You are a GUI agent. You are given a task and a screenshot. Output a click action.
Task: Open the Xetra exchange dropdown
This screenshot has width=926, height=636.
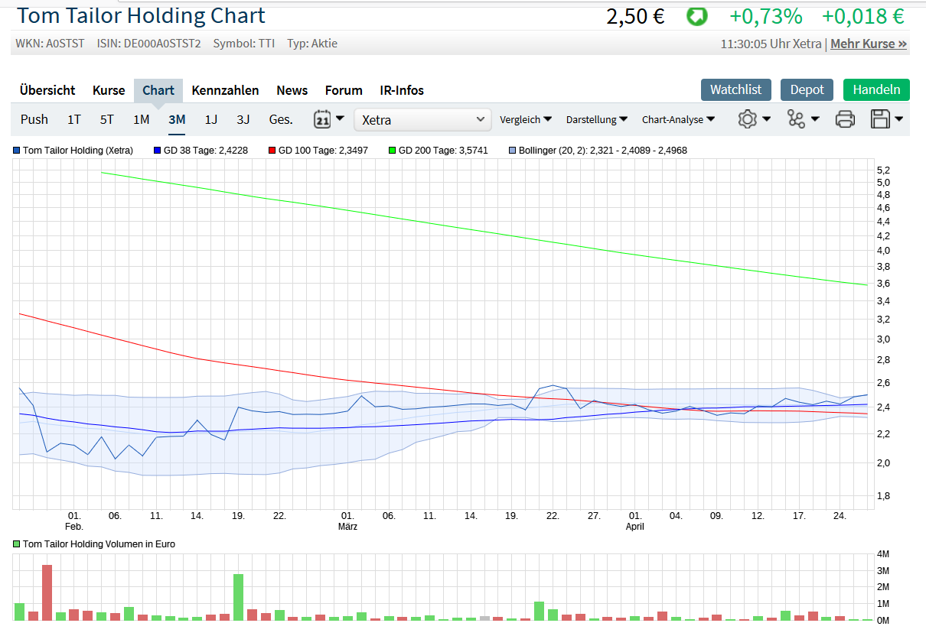422,119
